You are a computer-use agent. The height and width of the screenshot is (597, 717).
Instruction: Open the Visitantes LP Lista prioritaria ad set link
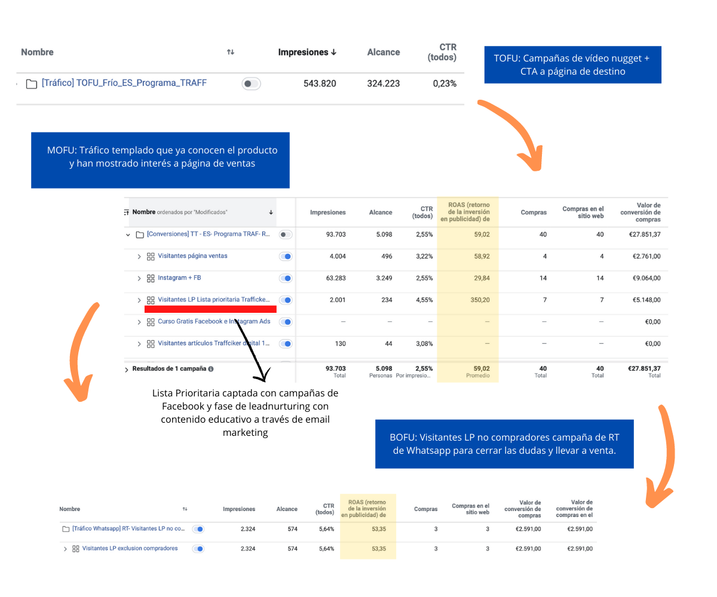(214, 300)
